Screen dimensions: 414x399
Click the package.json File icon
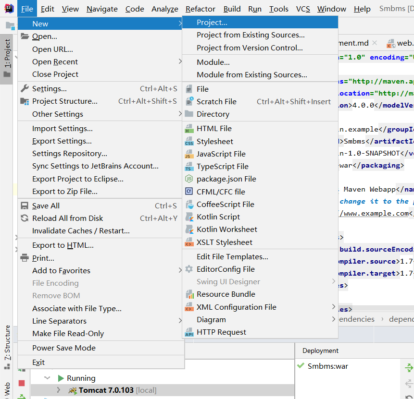[189, 179]
